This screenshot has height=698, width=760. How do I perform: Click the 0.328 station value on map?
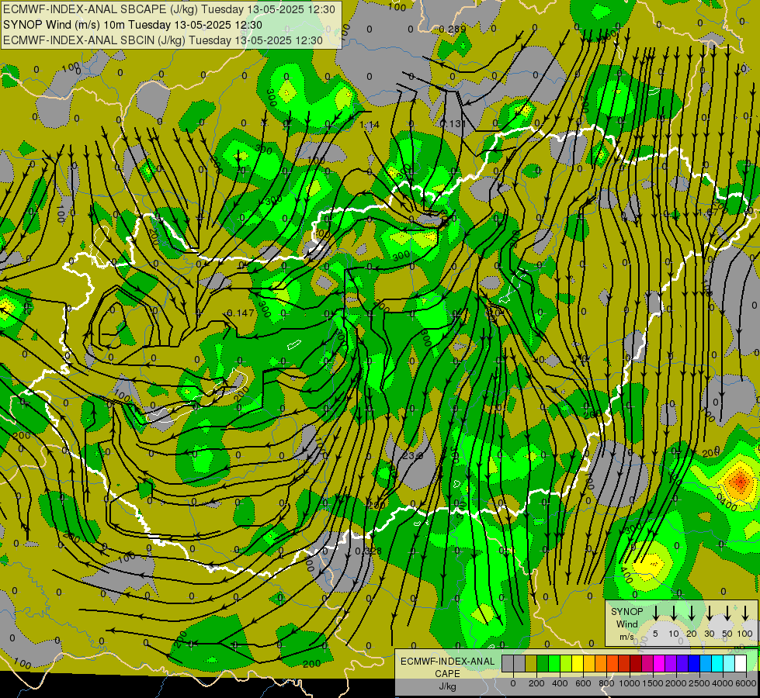pyautogui.click(x=369, y=551)
